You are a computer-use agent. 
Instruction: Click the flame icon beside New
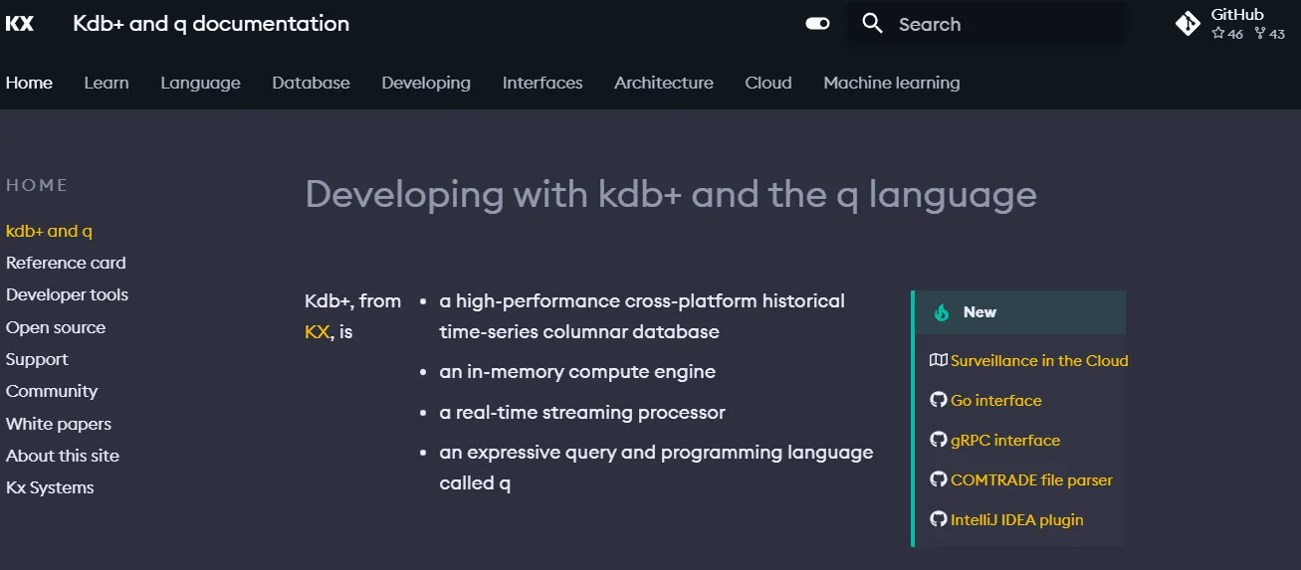942,312
